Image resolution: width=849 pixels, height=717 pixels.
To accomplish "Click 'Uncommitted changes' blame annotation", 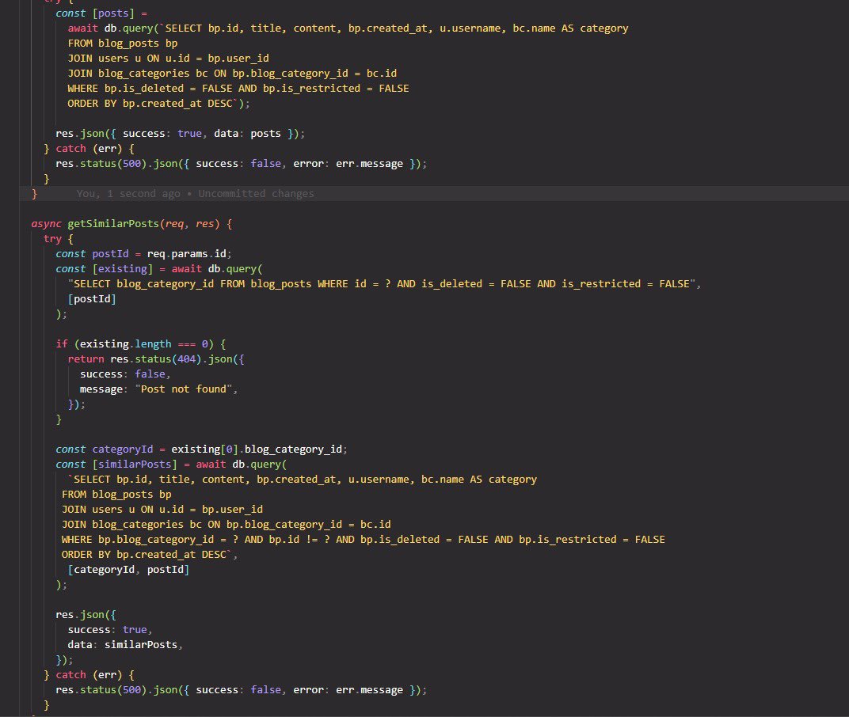I will [256, 194].
